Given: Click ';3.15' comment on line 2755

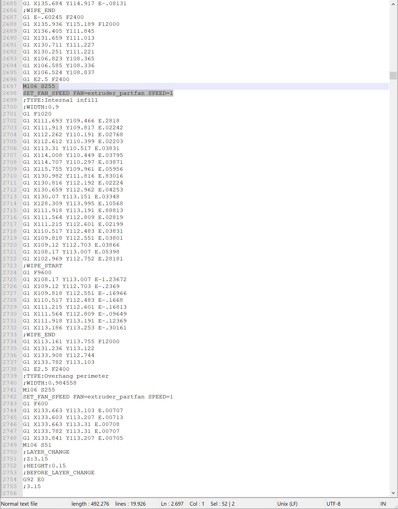Looking at the screenshot, I should 32,486.
